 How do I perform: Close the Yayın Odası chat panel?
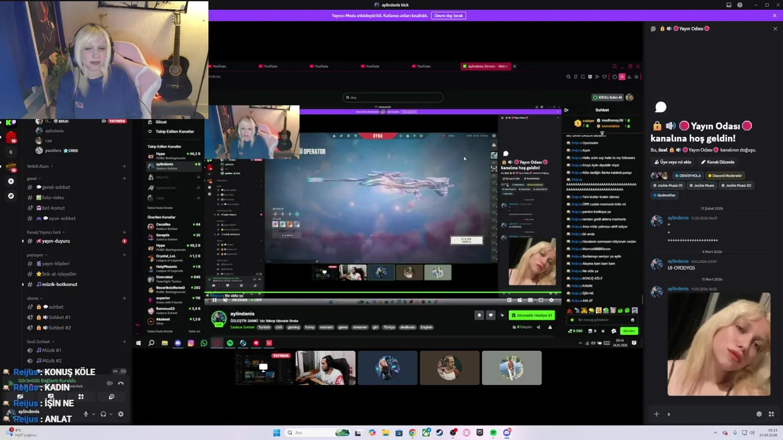coord(775,29)
